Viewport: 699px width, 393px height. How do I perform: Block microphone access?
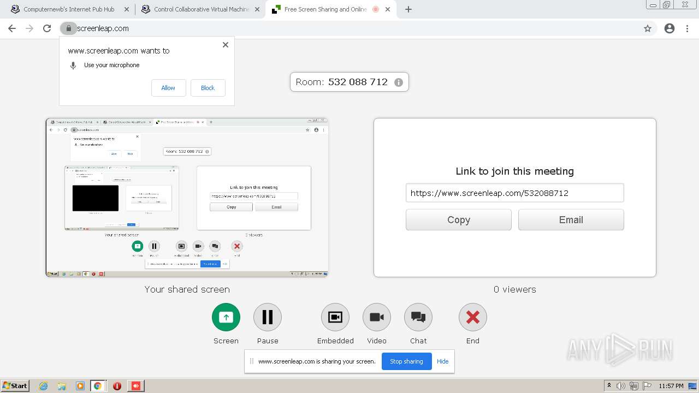point(208,88)
